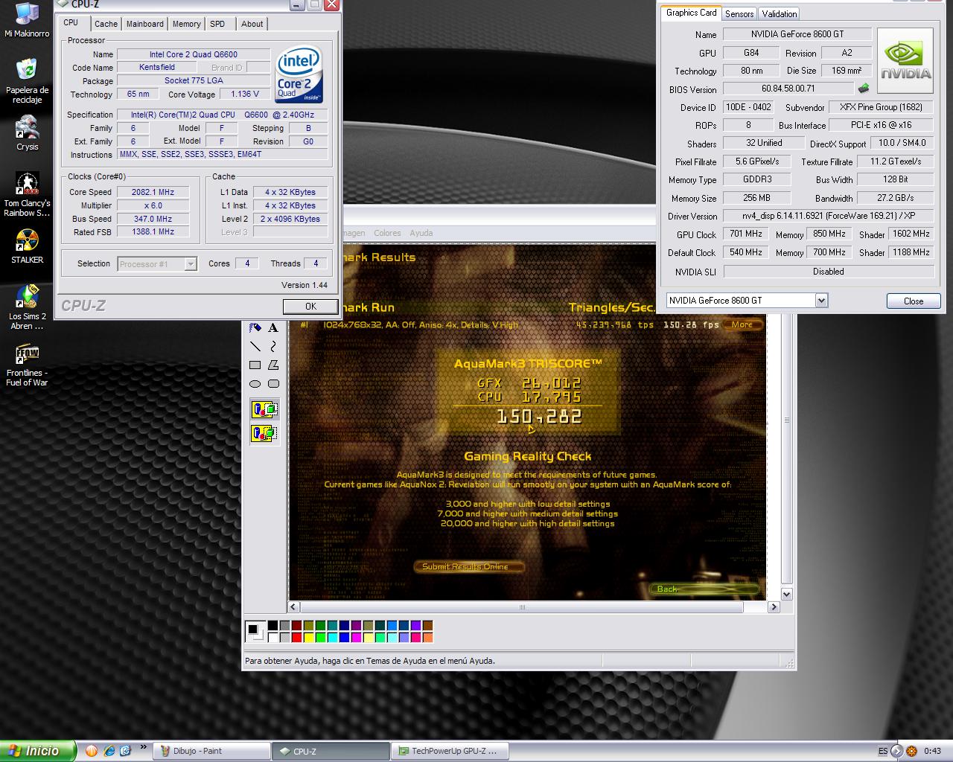Pick the black color swatch in Paint
This screenshot has height=762, width=953.
(273, 626)
